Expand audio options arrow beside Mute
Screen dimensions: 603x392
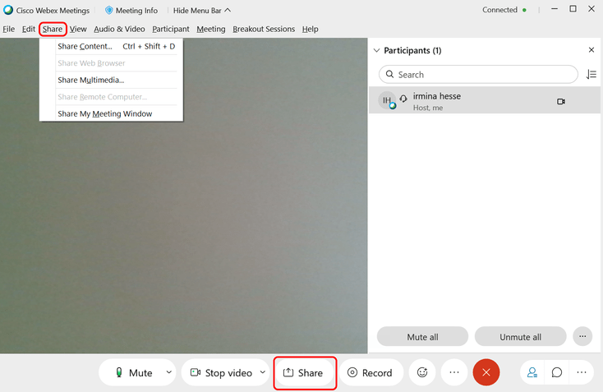(168, 372)
